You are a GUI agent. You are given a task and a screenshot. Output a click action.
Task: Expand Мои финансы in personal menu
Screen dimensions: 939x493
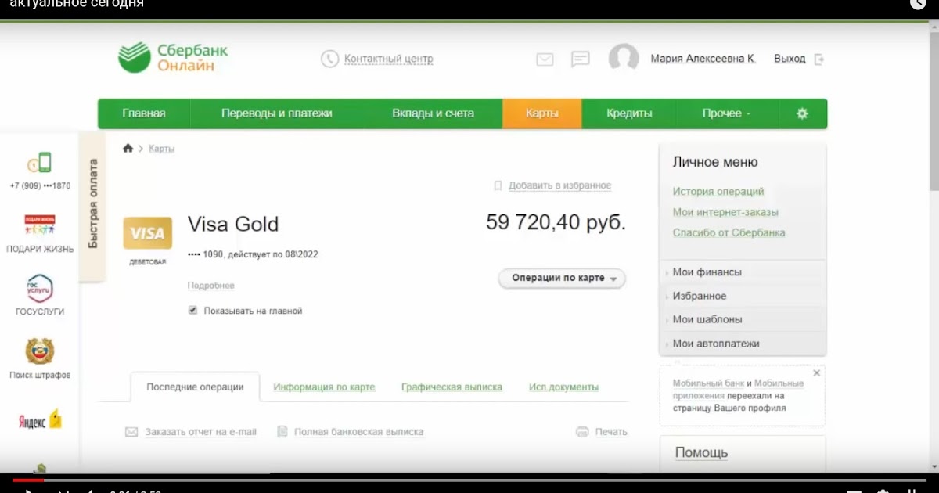click(707, 272)
